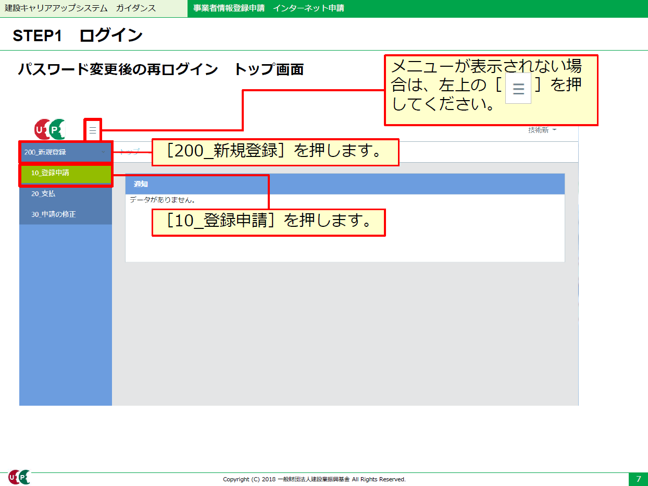Click the hamburger icon inside the yellow callout

pyautogui.click(x=518, y=89)
